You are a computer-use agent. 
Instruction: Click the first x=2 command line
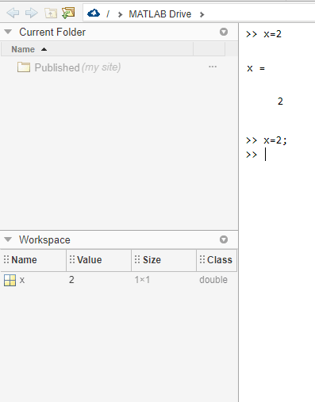tap(263, 34)
